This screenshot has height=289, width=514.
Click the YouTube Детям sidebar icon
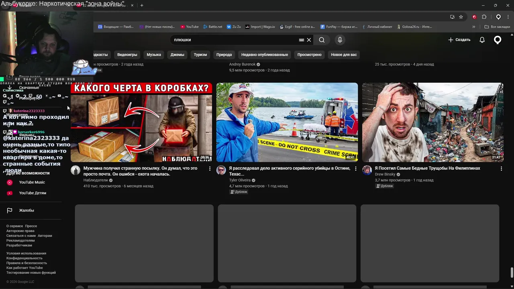[x=10, y=193]
